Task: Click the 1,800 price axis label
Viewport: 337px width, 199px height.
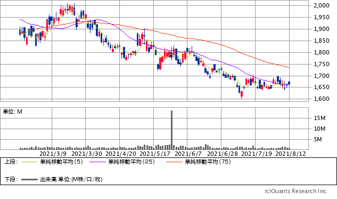Action: point(322,52)
